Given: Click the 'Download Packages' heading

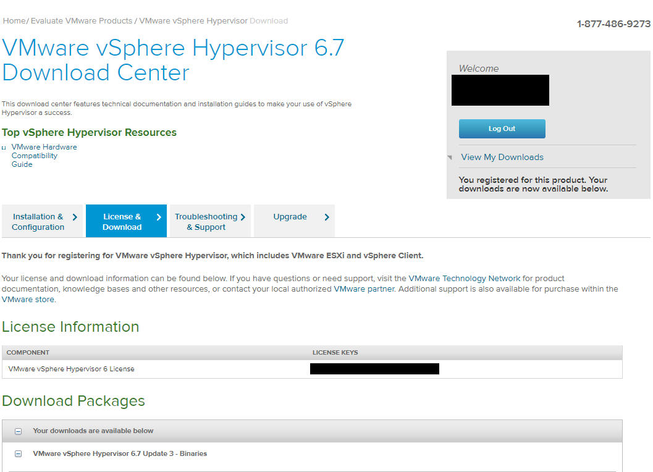Looking at the screenshot, I should tap(74, 401).
